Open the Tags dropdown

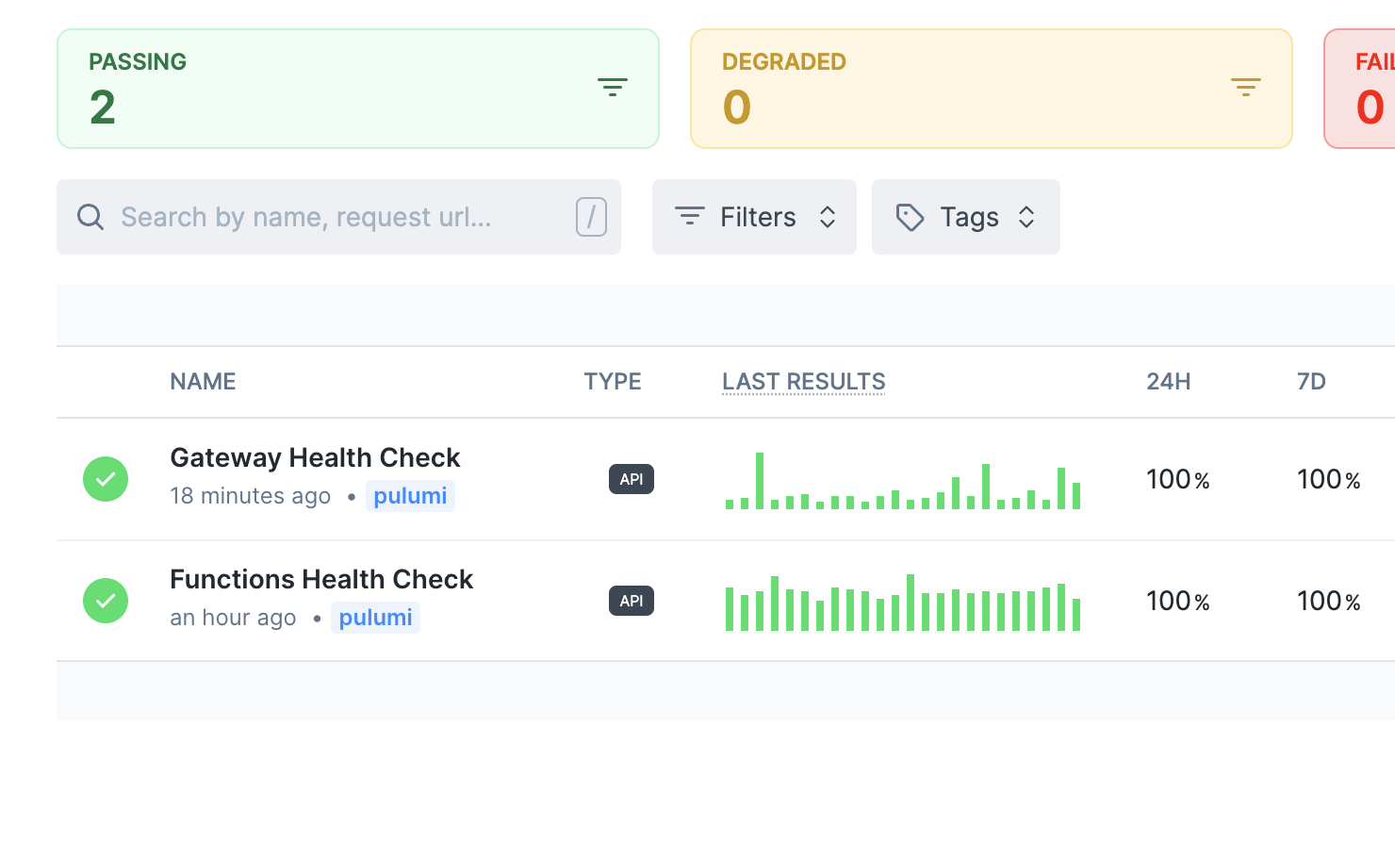[x=965, y=217]
